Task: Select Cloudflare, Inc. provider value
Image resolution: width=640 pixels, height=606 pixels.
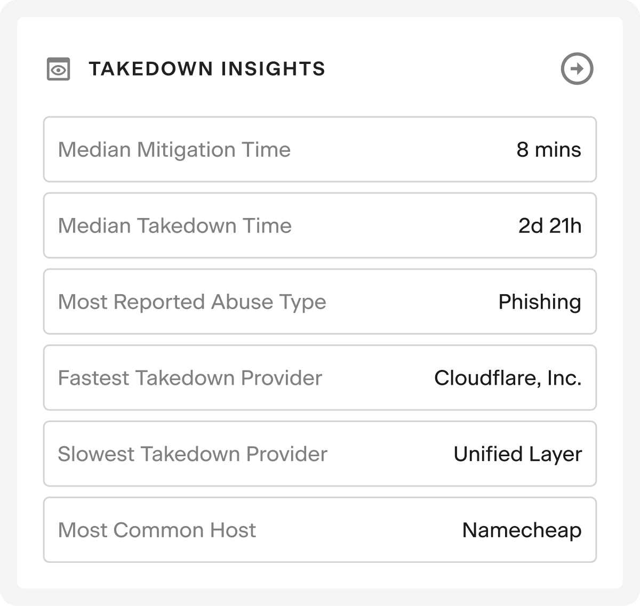Action: [x=509, y=378]
